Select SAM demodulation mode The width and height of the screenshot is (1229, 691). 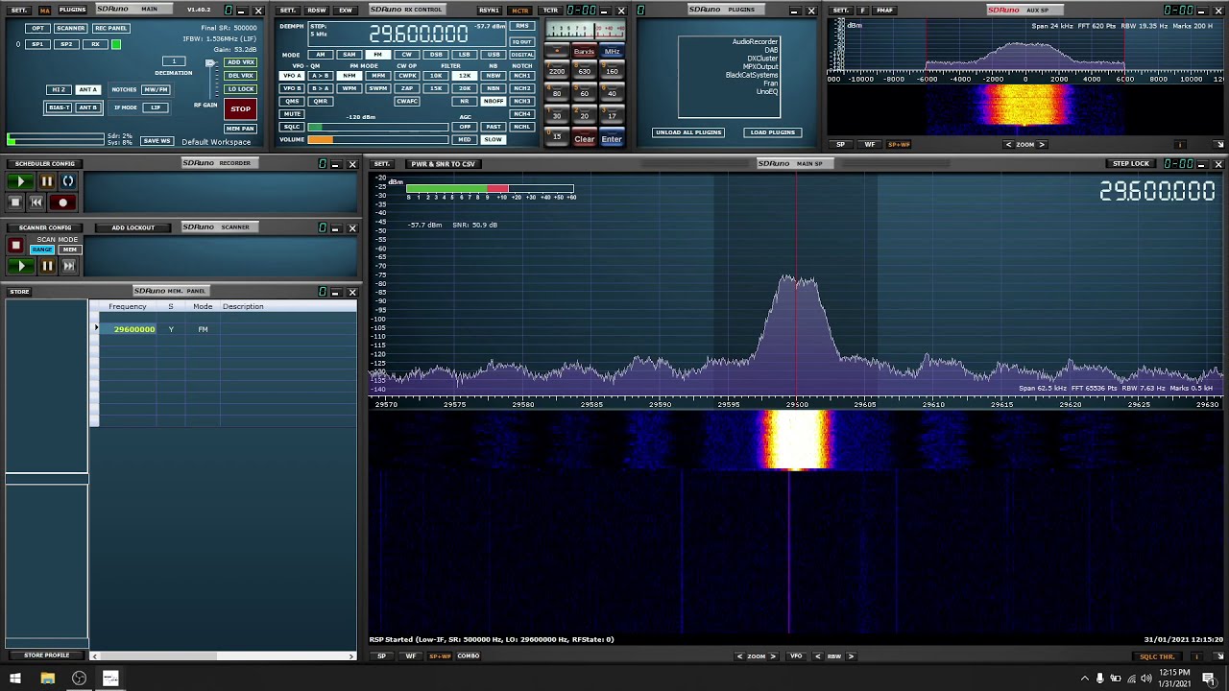(x=349, y=55)
